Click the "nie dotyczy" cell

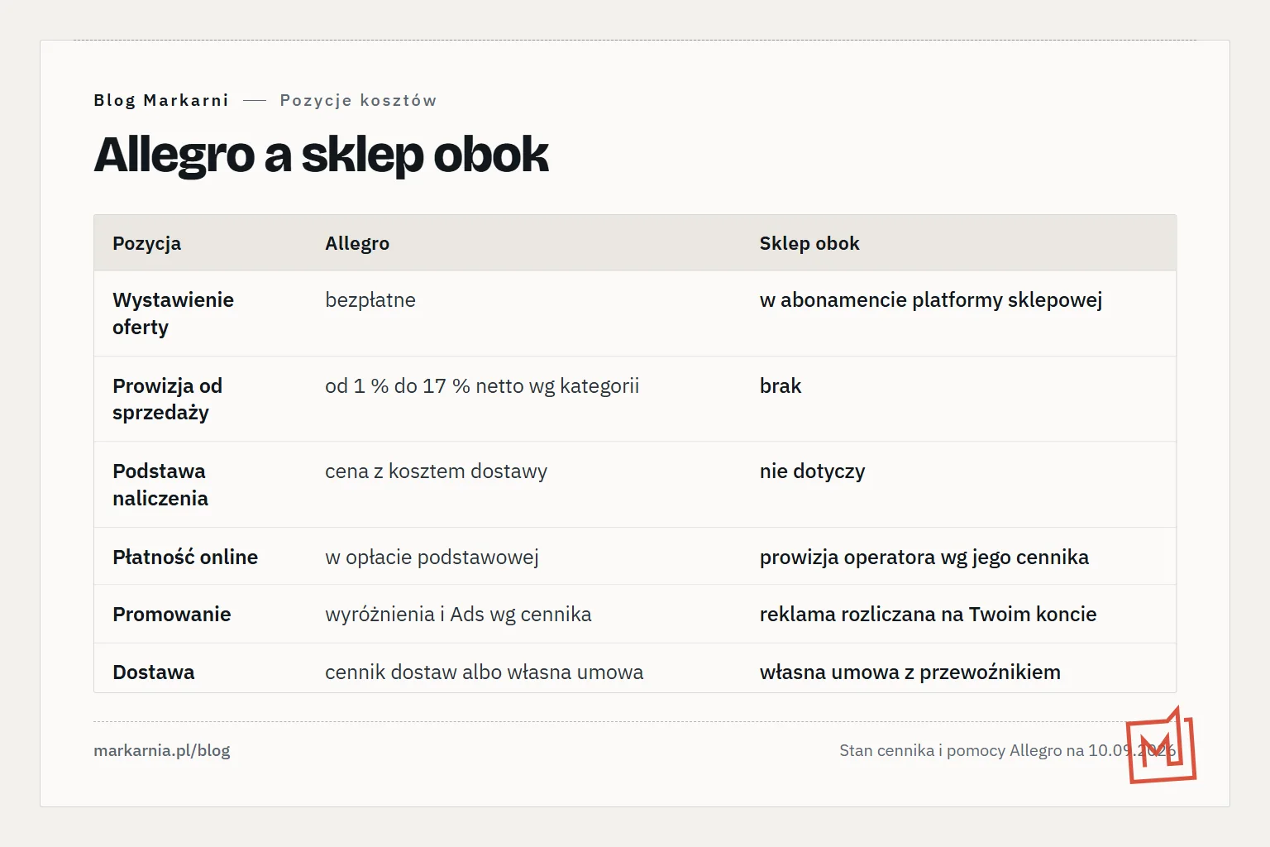pos(812,471)
